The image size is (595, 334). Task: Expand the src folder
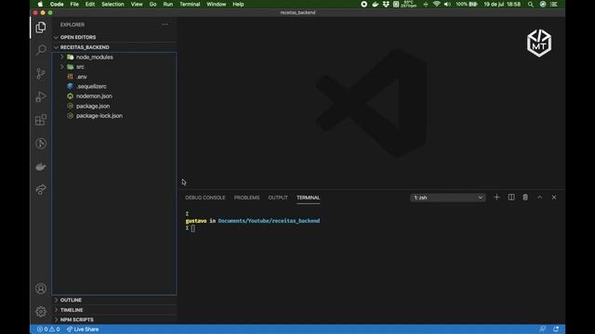click(80, 67)
